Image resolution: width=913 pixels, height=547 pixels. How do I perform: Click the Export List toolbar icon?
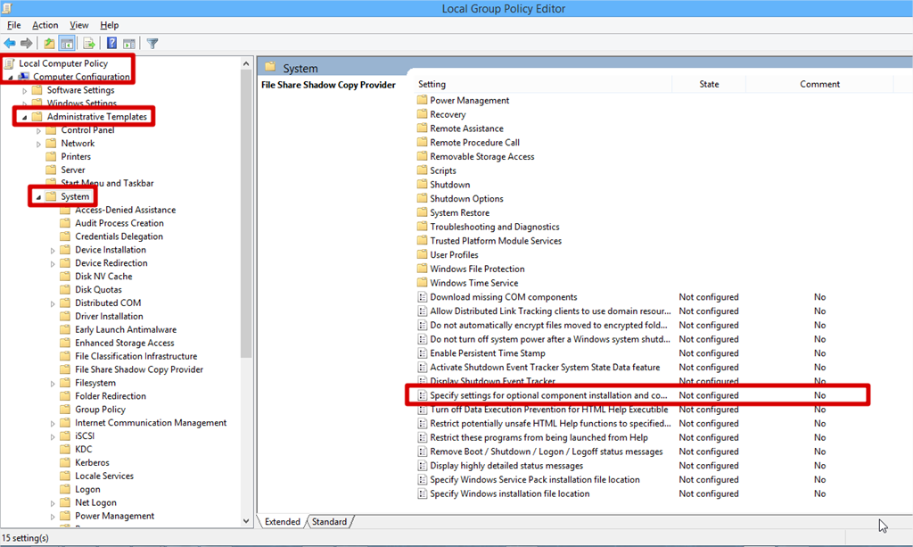coord(89,43)
